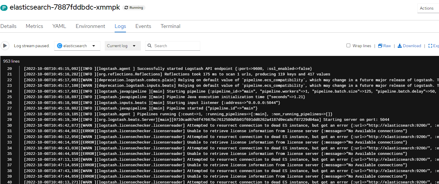Open the Environment tab
Viewport: 439px width, 184px height.
(x=90, y=26)
